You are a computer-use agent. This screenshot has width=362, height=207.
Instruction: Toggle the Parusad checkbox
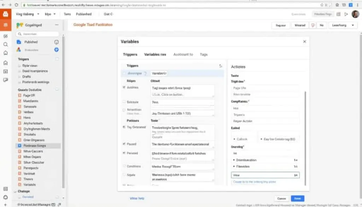pyautogui.click(x=124, y=153)
